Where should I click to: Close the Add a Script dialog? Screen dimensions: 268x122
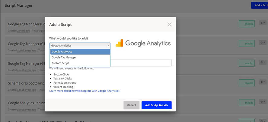[169, 24]
